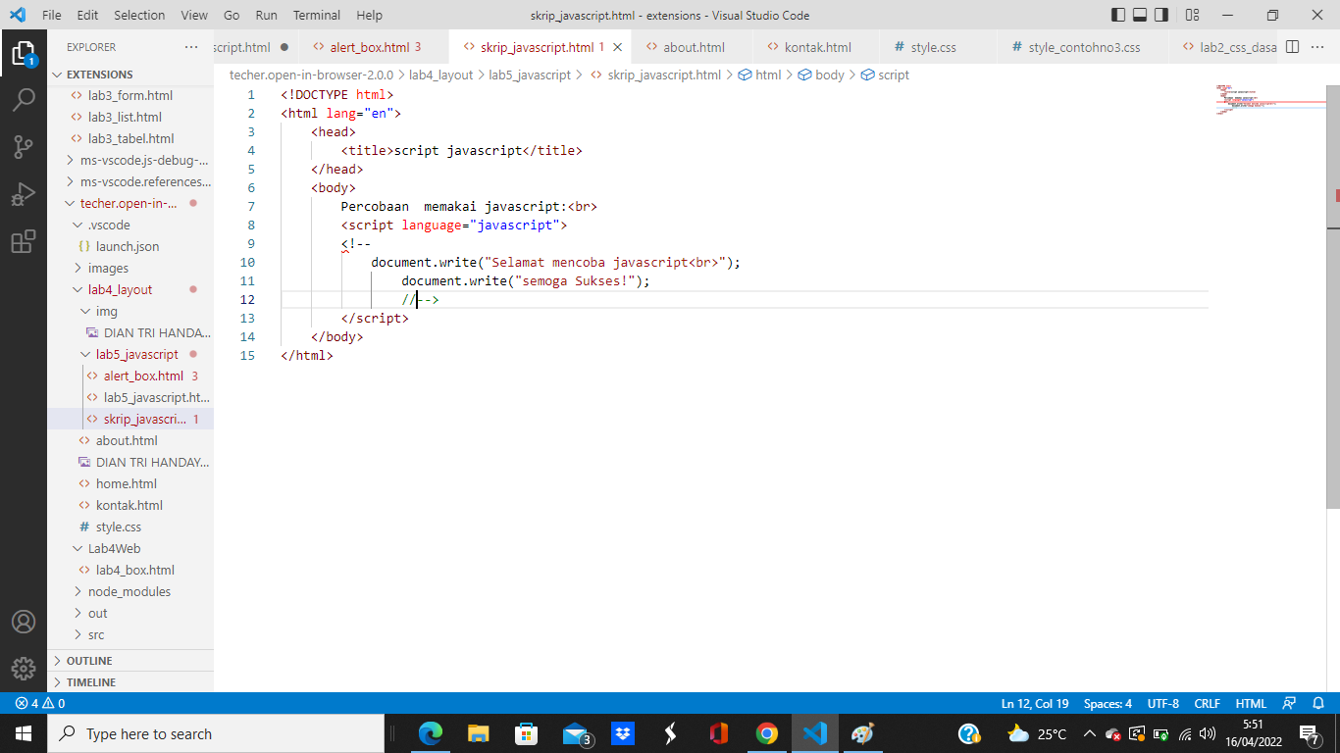This screenshot has height=753, width=1340.
Task: Open the Terminal menu
Action: [x=316, y=15]
